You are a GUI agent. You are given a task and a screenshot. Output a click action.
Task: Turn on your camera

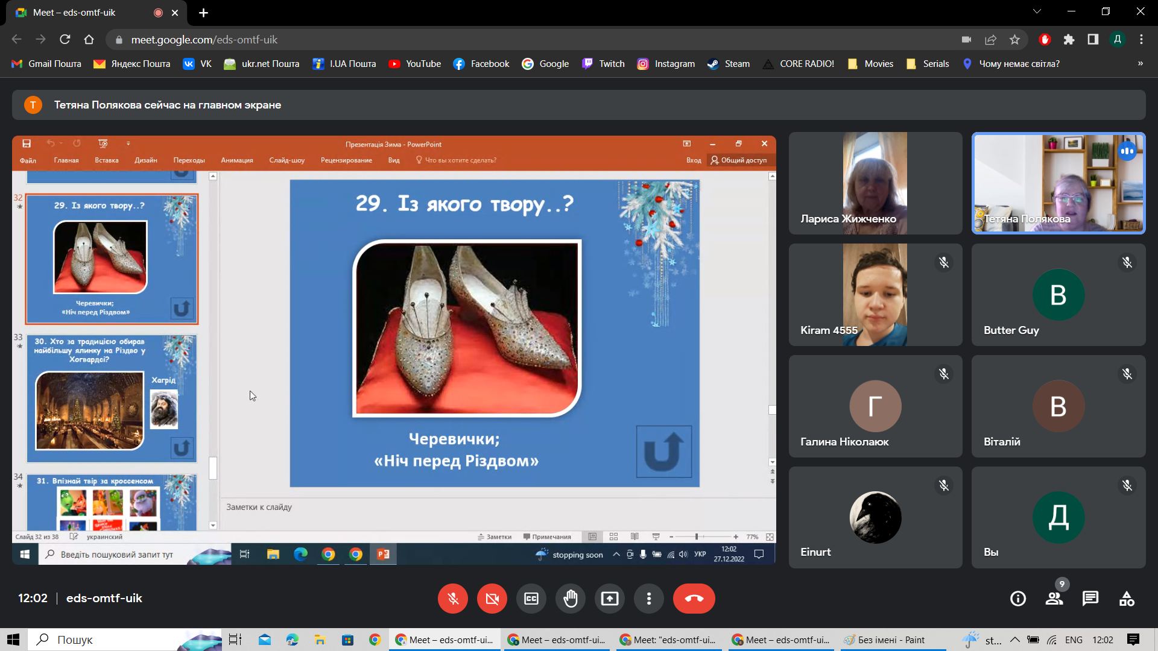click(x=492, y=599)
